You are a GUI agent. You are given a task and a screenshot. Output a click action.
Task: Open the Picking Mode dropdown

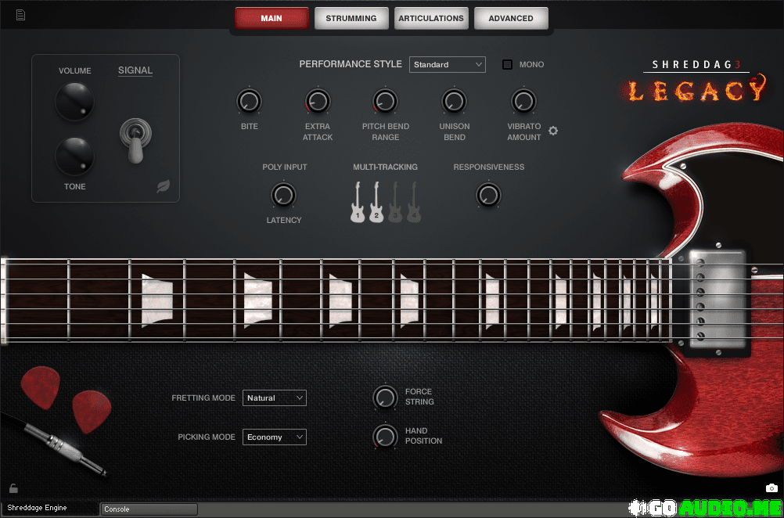point(275,437)
